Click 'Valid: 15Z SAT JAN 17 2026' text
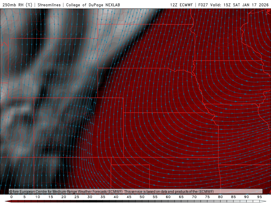The width and height of the screenshot is (271, 203). point(239,5)
